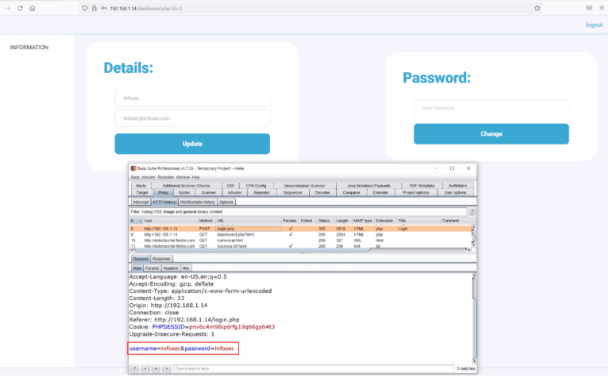Click the New Password input field
The image size is (610, 377).
point(491,108)
